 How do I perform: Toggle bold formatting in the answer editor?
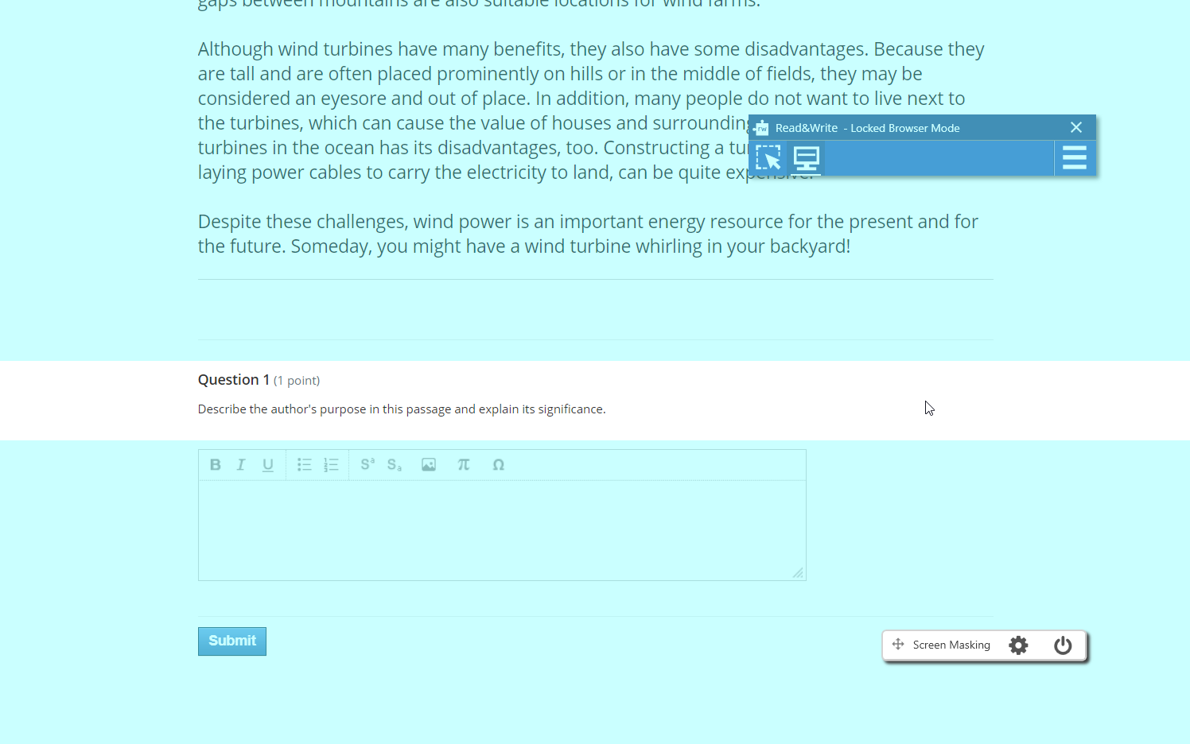tap(215, 465)
